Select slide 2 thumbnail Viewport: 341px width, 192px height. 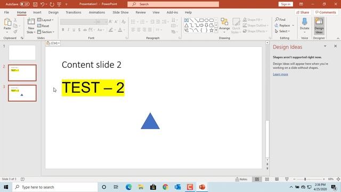(22, 73)
